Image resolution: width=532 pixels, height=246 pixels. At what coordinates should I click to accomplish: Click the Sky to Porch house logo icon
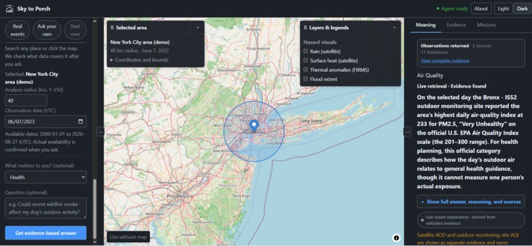(9, 9)
